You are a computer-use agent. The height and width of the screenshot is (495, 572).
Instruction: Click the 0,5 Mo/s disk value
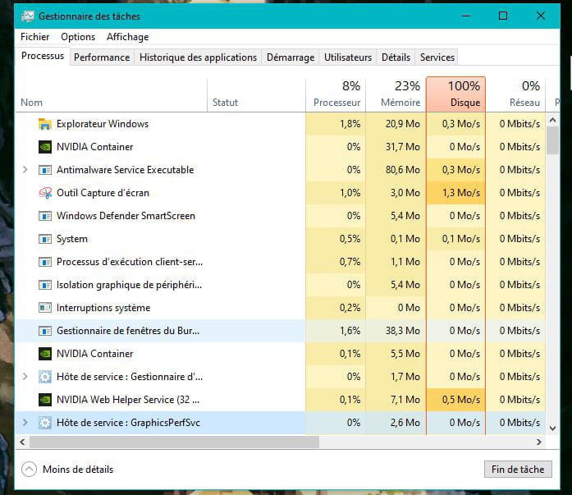(461, 400)
